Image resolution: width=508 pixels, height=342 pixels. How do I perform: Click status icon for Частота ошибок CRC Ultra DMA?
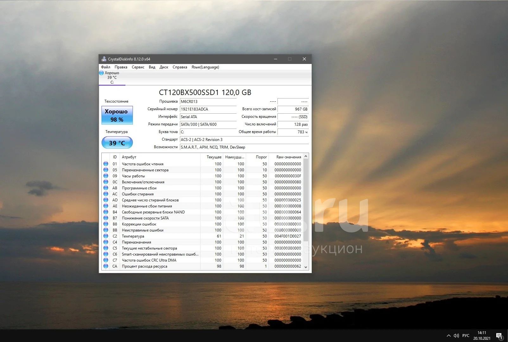[x=106, y=260]
